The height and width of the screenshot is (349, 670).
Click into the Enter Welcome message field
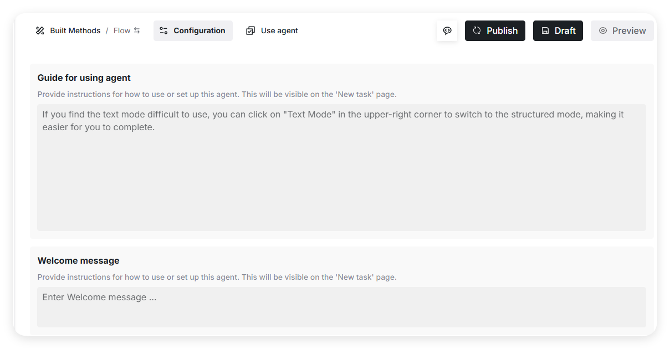coord(341,306)
